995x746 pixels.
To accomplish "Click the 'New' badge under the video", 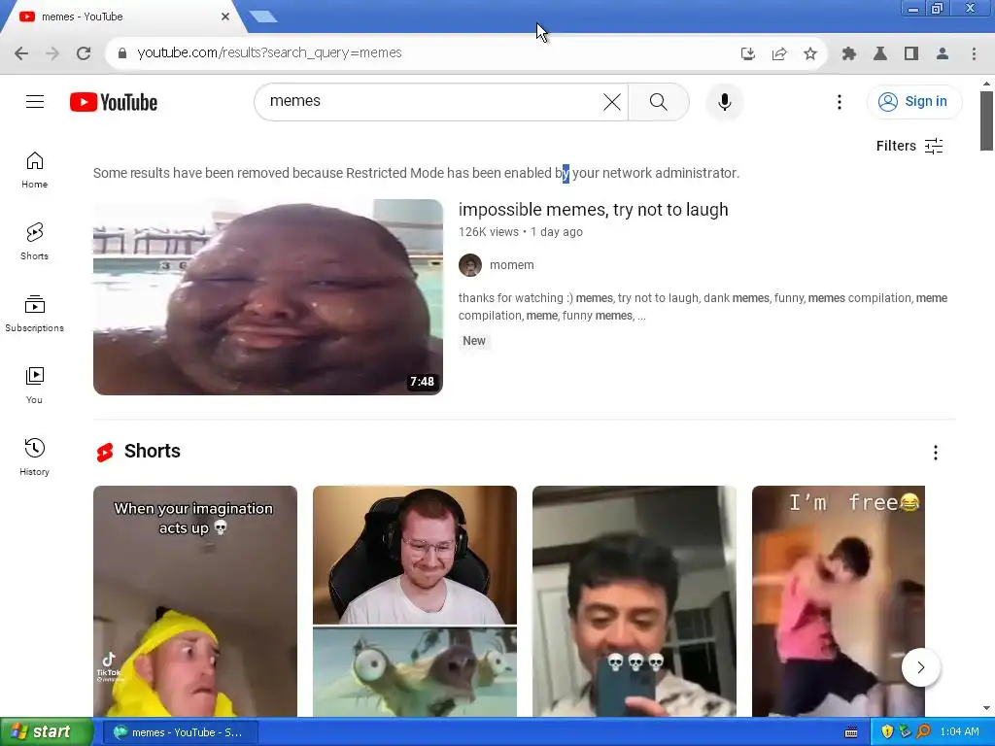I will click(474, 341).
